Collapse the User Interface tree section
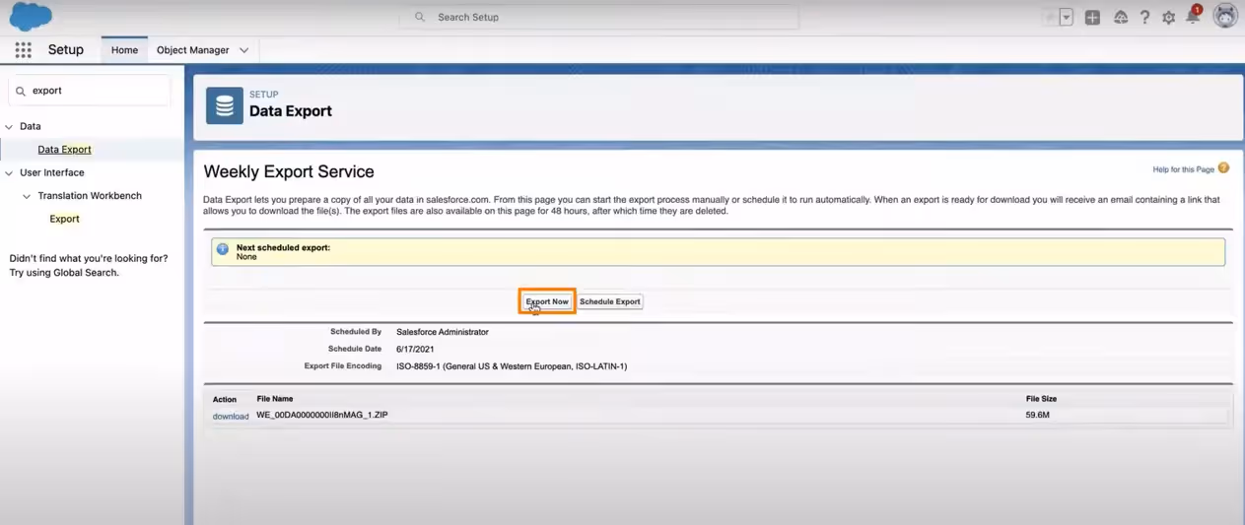The width and height of the screenshot is (1245, 525). pos(10,172)
